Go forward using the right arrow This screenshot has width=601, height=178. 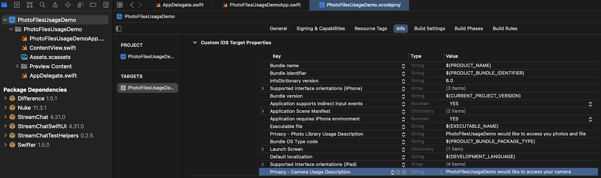click(x=140, y=5)
